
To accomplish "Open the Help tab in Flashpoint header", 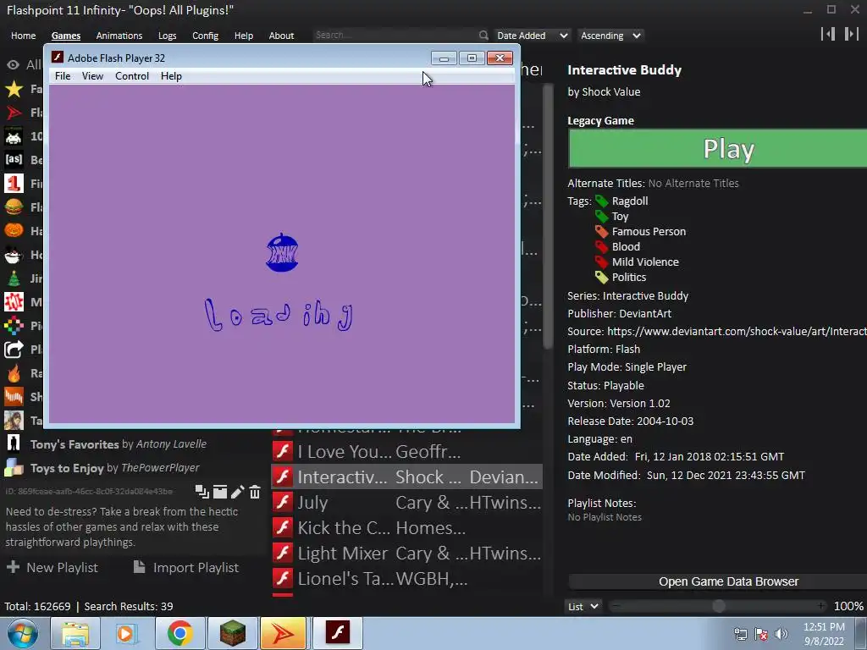I will pyautogui.click(x=243, y=36).
